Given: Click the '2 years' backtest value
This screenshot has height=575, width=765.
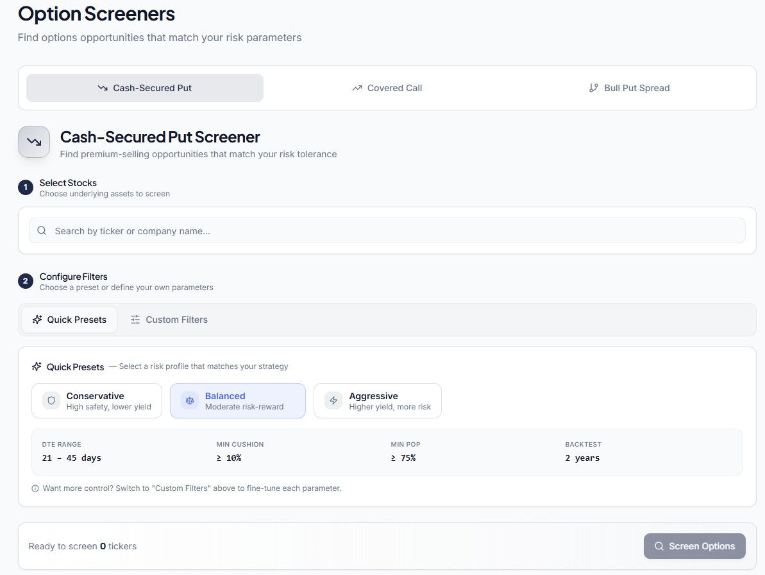Looking at the screenshot, I should click(x=582, y=458).
